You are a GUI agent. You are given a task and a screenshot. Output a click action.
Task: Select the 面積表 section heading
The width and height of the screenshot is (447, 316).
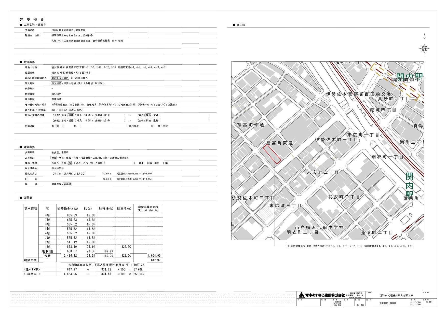(x=28, y=198)
